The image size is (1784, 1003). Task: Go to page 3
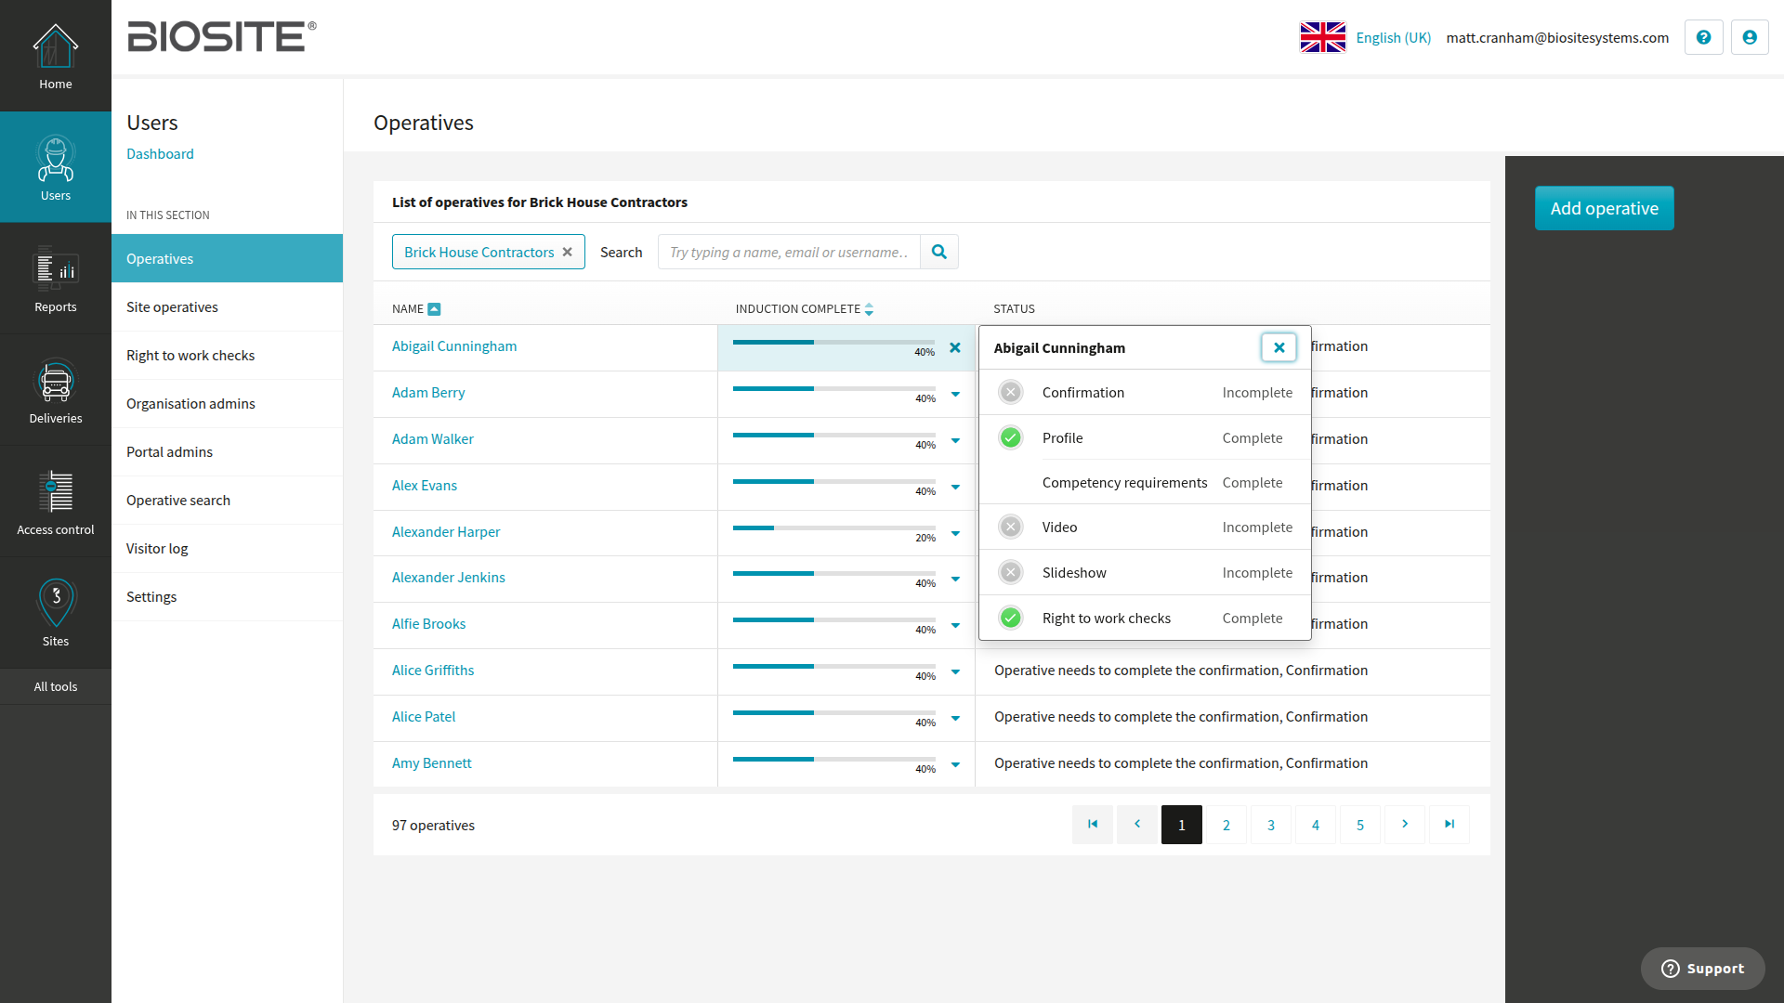tap(1271, 825)
